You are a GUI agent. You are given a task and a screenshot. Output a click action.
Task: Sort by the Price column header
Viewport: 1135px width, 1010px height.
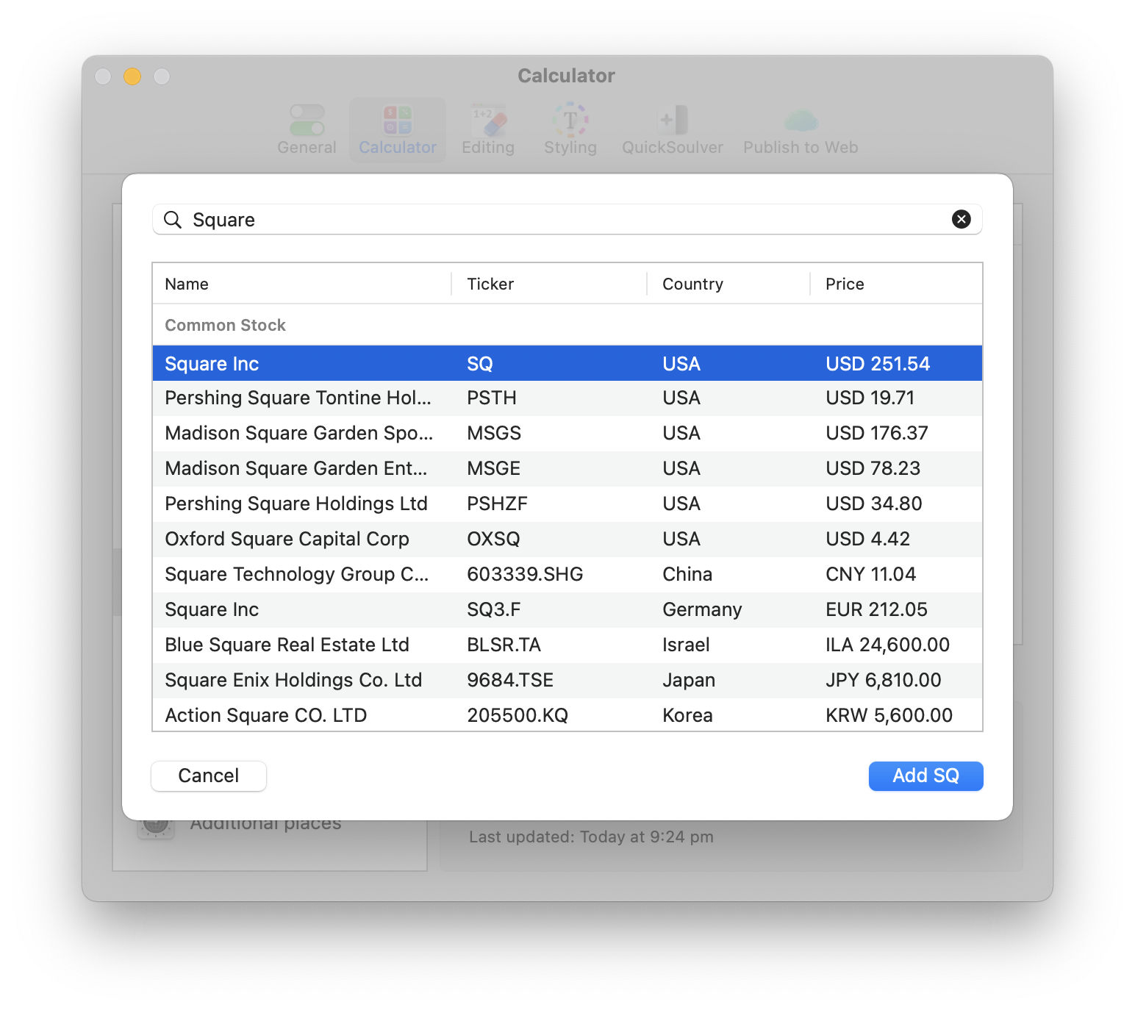tap(896, 284)
